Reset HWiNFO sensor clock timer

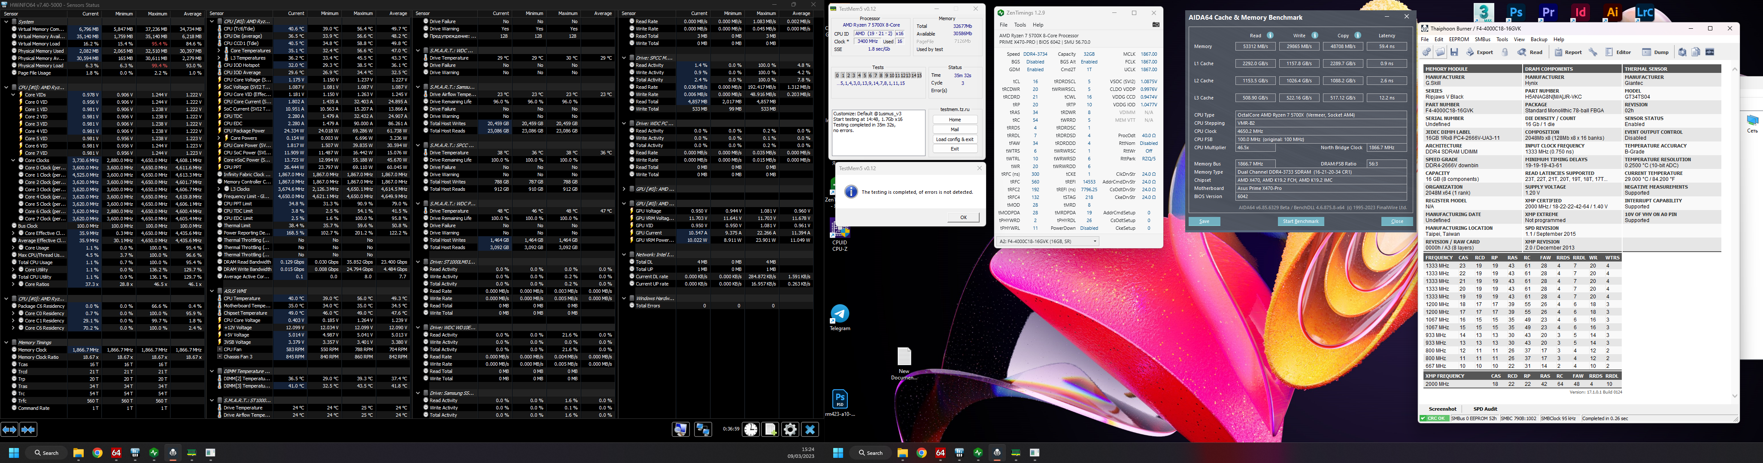(x=751, y=430)
